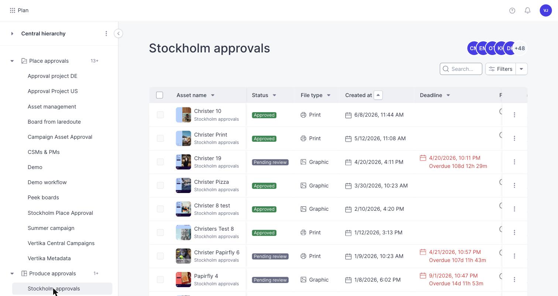
Task: Open row actions for Christer 19
Action: (514, 162)
